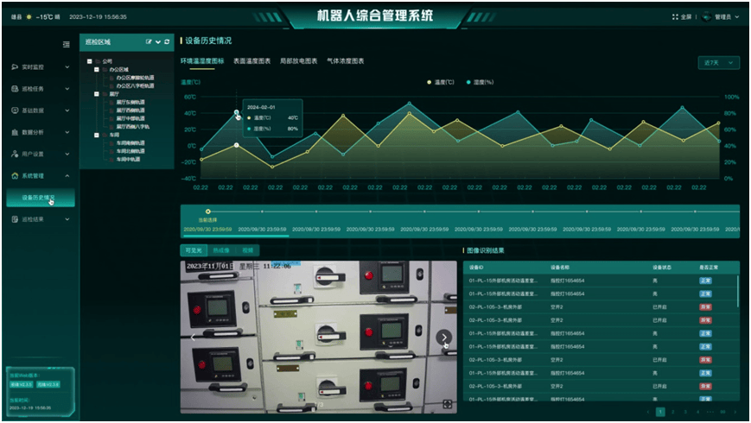
Task: Open 设备历史情况 submenu item
Action: pos(38,198)
